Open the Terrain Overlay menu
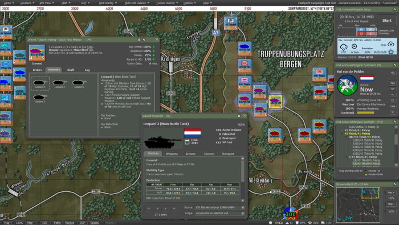The image size is (399, 225). click(167, 3)
